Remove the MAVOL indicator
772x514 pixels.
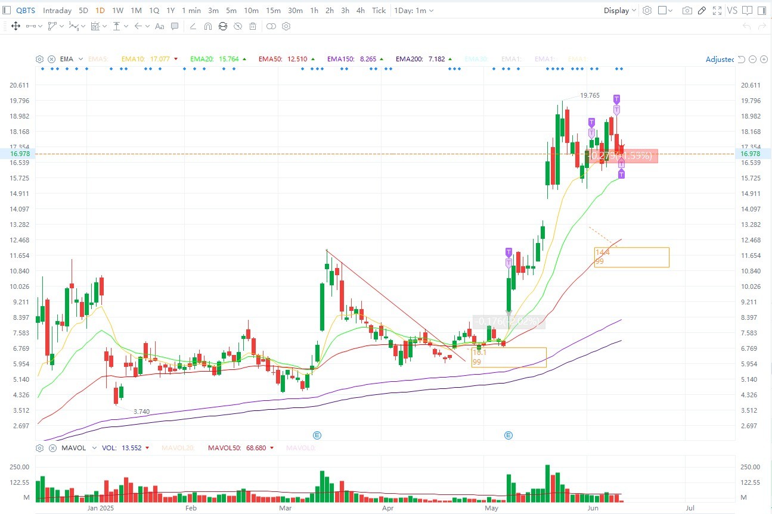(51, 448)
